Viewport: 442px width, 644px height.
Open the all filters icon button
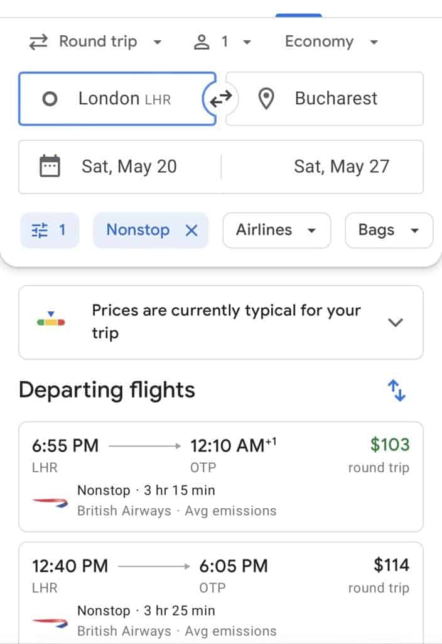tap(50, 230)
